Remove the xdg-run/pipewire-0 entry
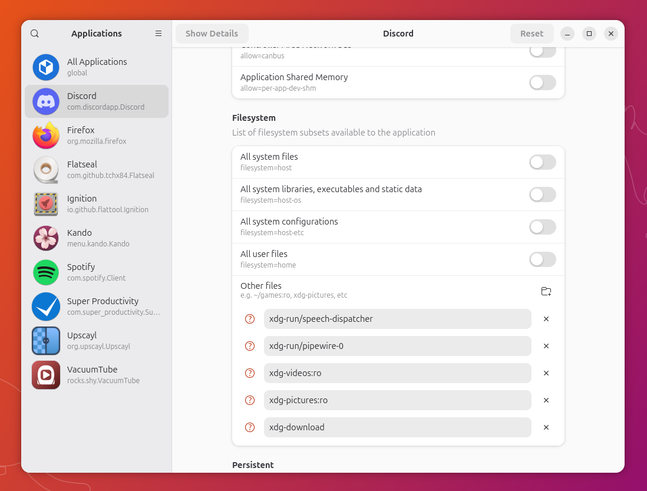 click(546, 346)
